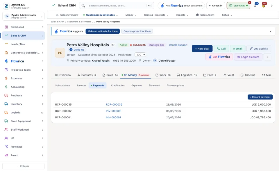
Task: Collapse the sidebar
Action: (23, 166)
